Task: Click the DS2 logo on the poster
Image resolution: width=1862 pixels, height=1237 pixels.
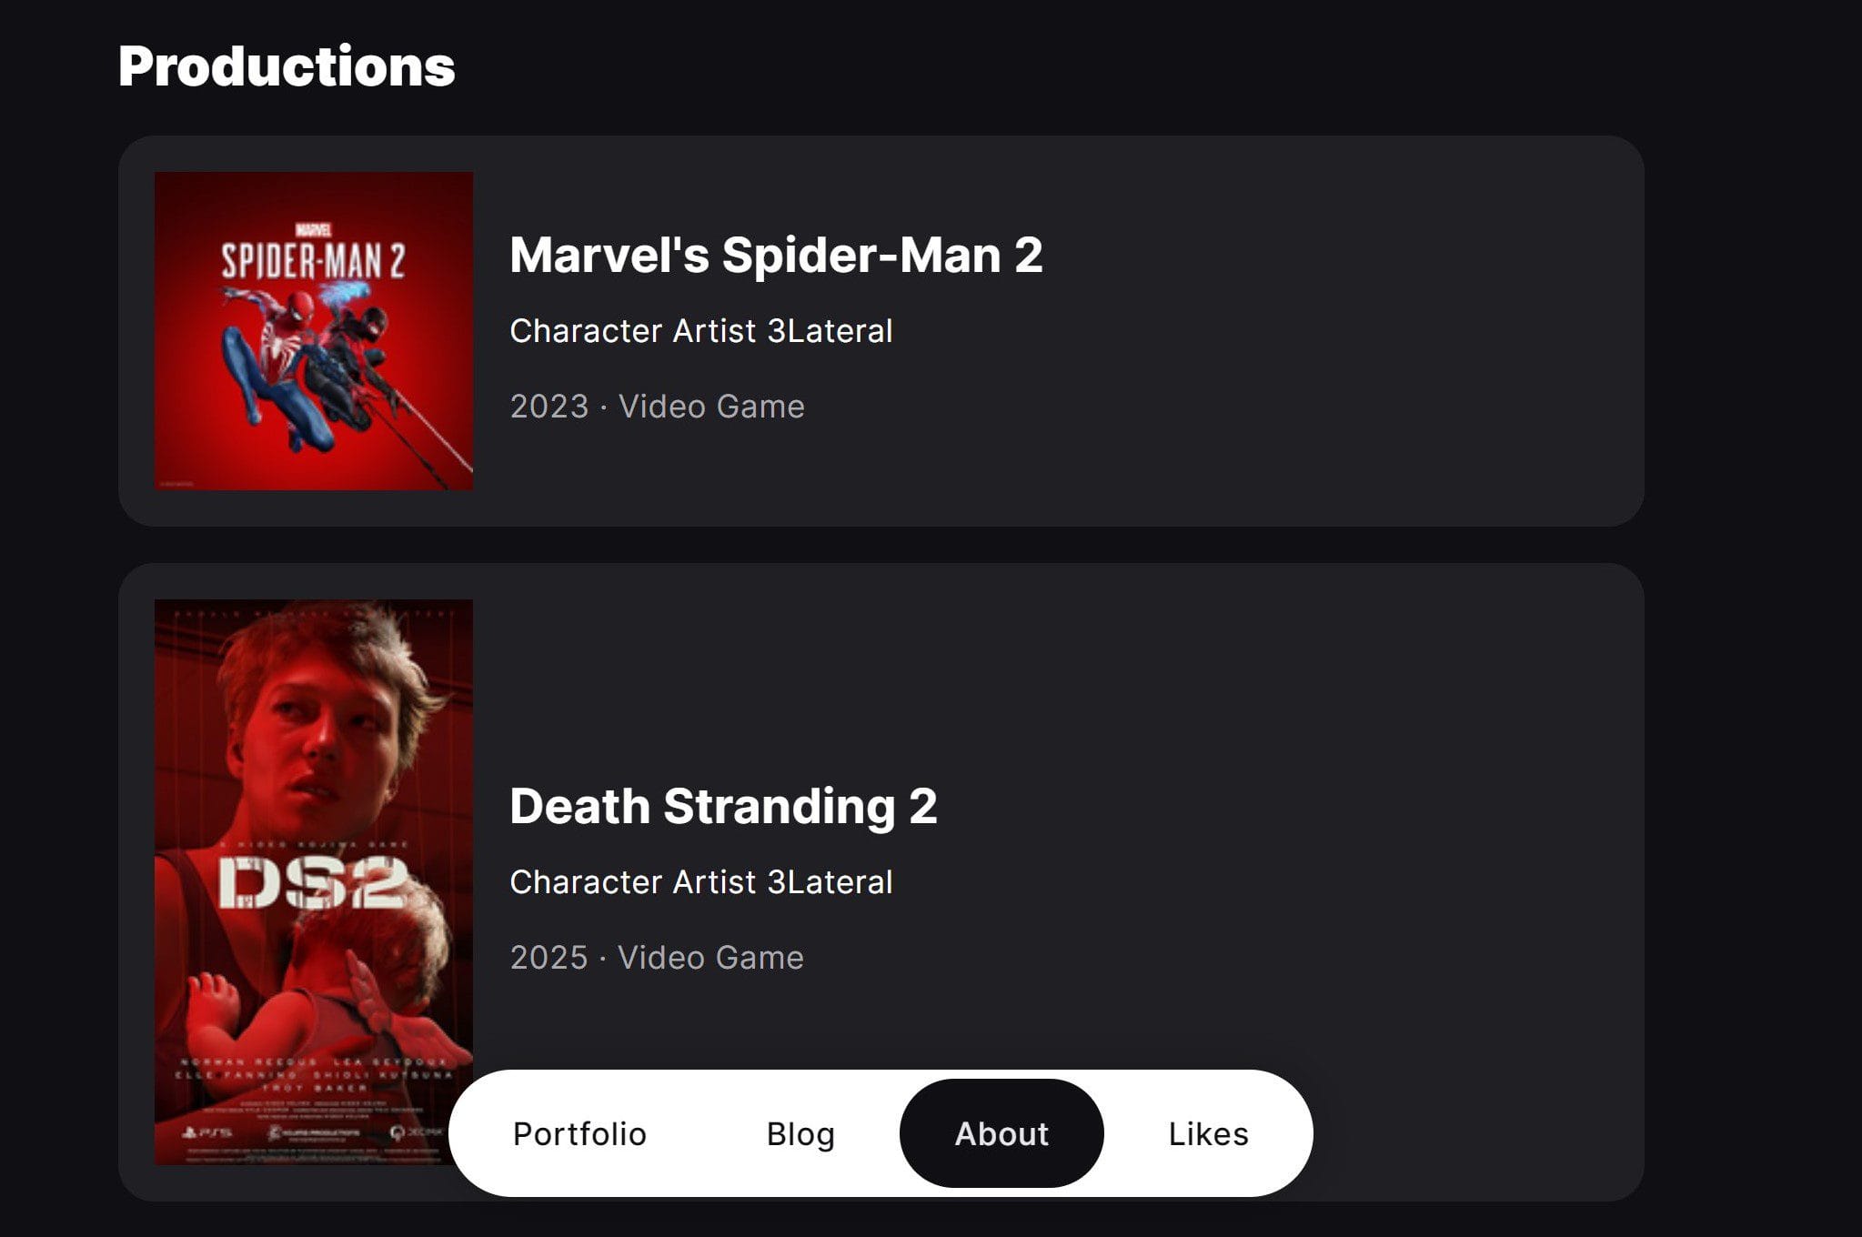Action: pyautogui.click(x=312, y=882)
